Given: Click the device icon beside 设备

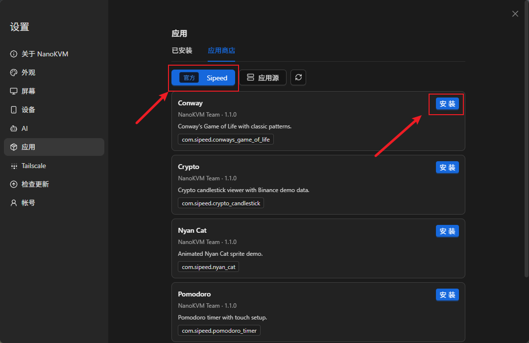Looking at the screenshot, I should pos(14,110).
